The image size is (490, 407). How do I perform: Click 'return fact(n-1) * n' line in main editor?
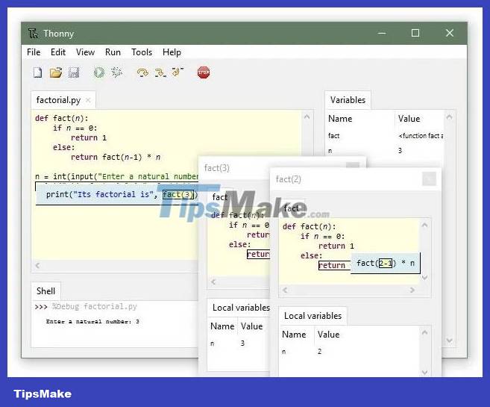116,157
